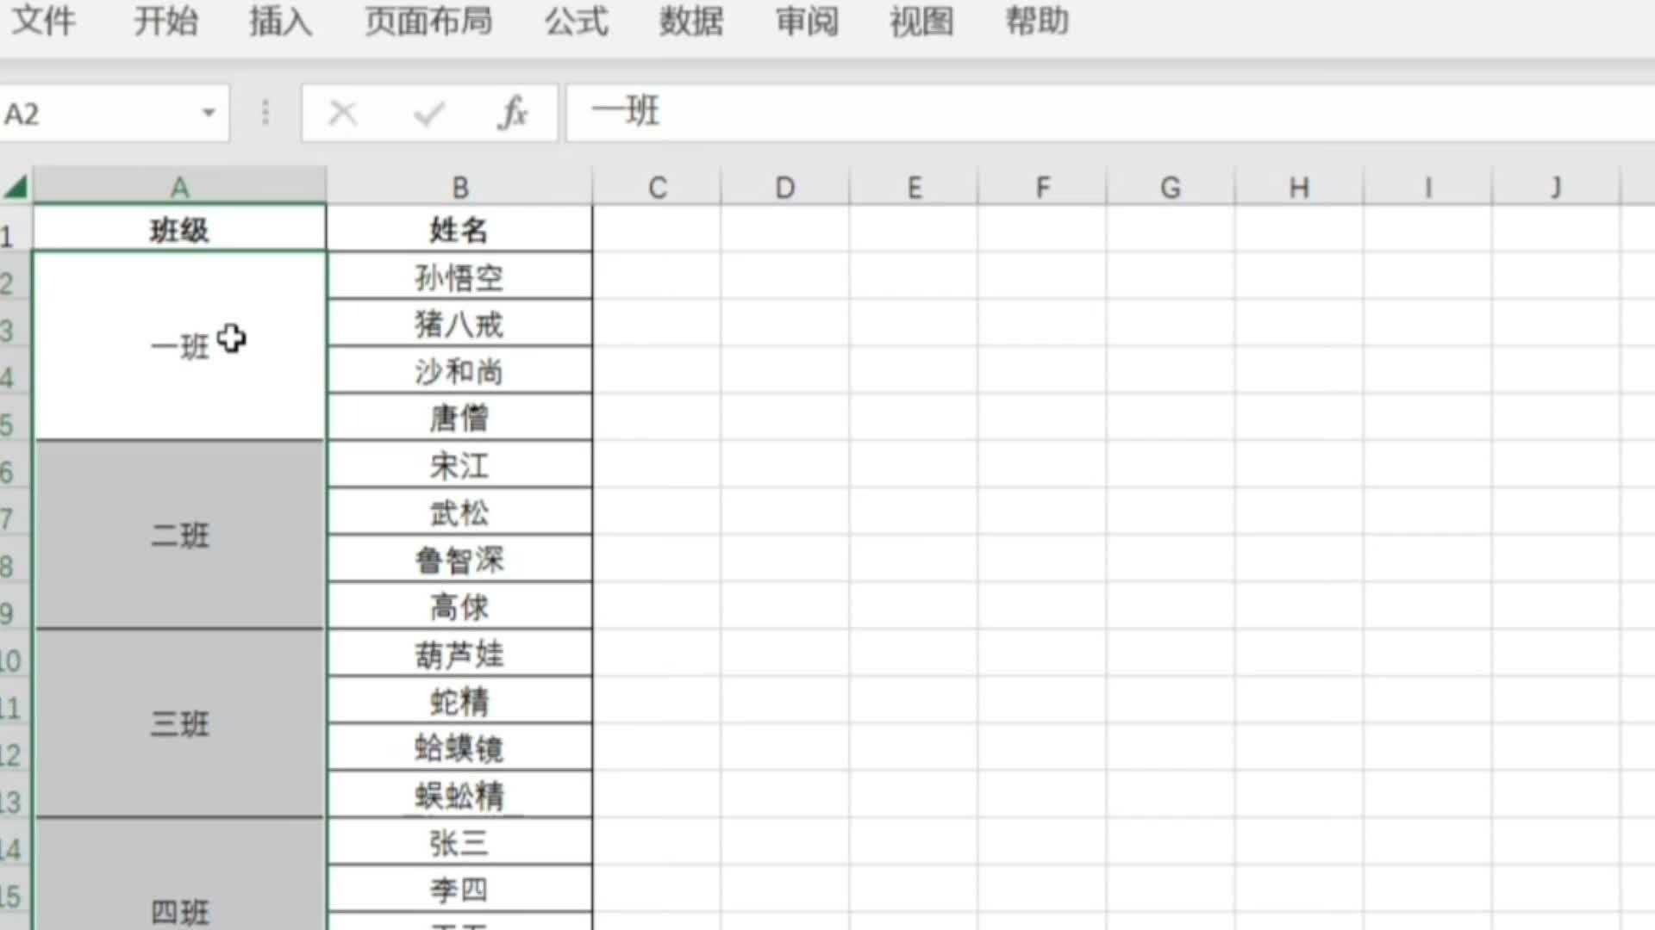Click the cell containing 沙和尚
Viewport: 1655px width, 930px height.
tap(459, 371)
